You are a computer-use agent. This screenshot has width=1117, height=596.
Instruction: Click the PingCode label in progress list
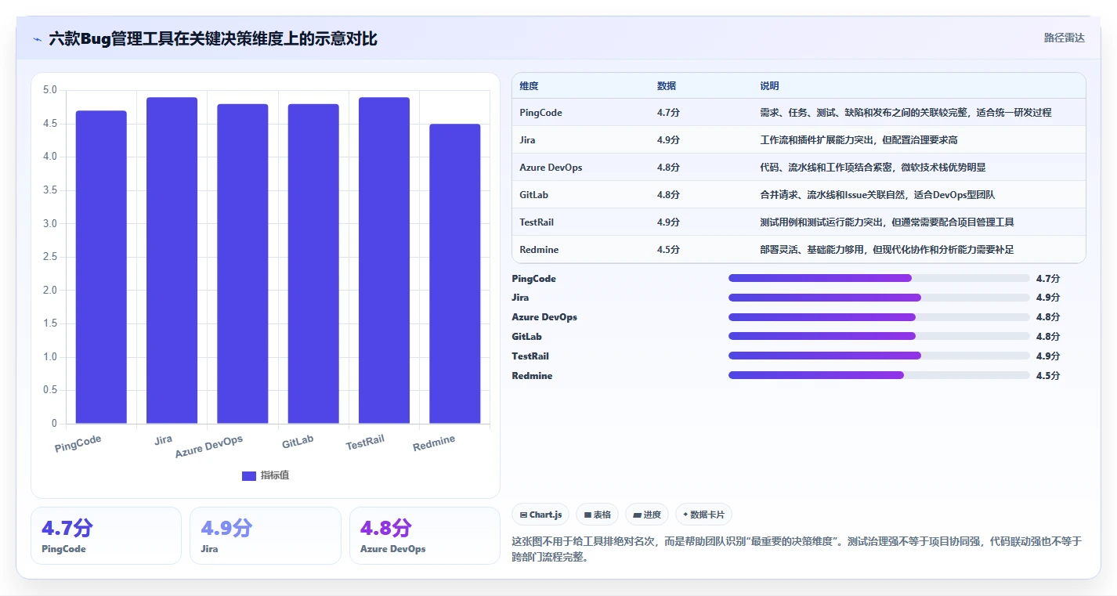coord(533,279)
